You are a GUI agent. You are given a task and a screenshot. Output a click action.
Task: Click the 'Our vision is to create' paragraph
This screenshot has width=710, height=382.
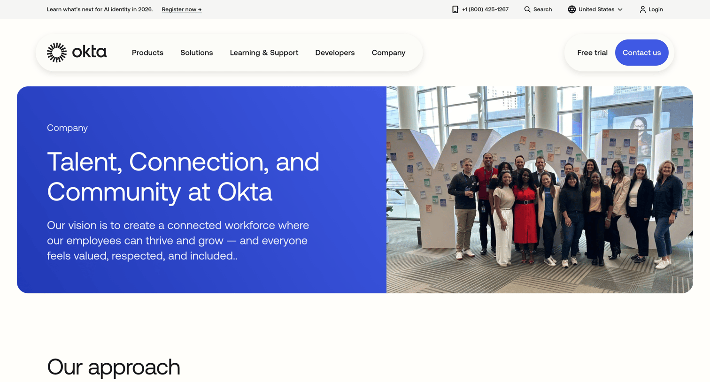click(x=178, y=240)
